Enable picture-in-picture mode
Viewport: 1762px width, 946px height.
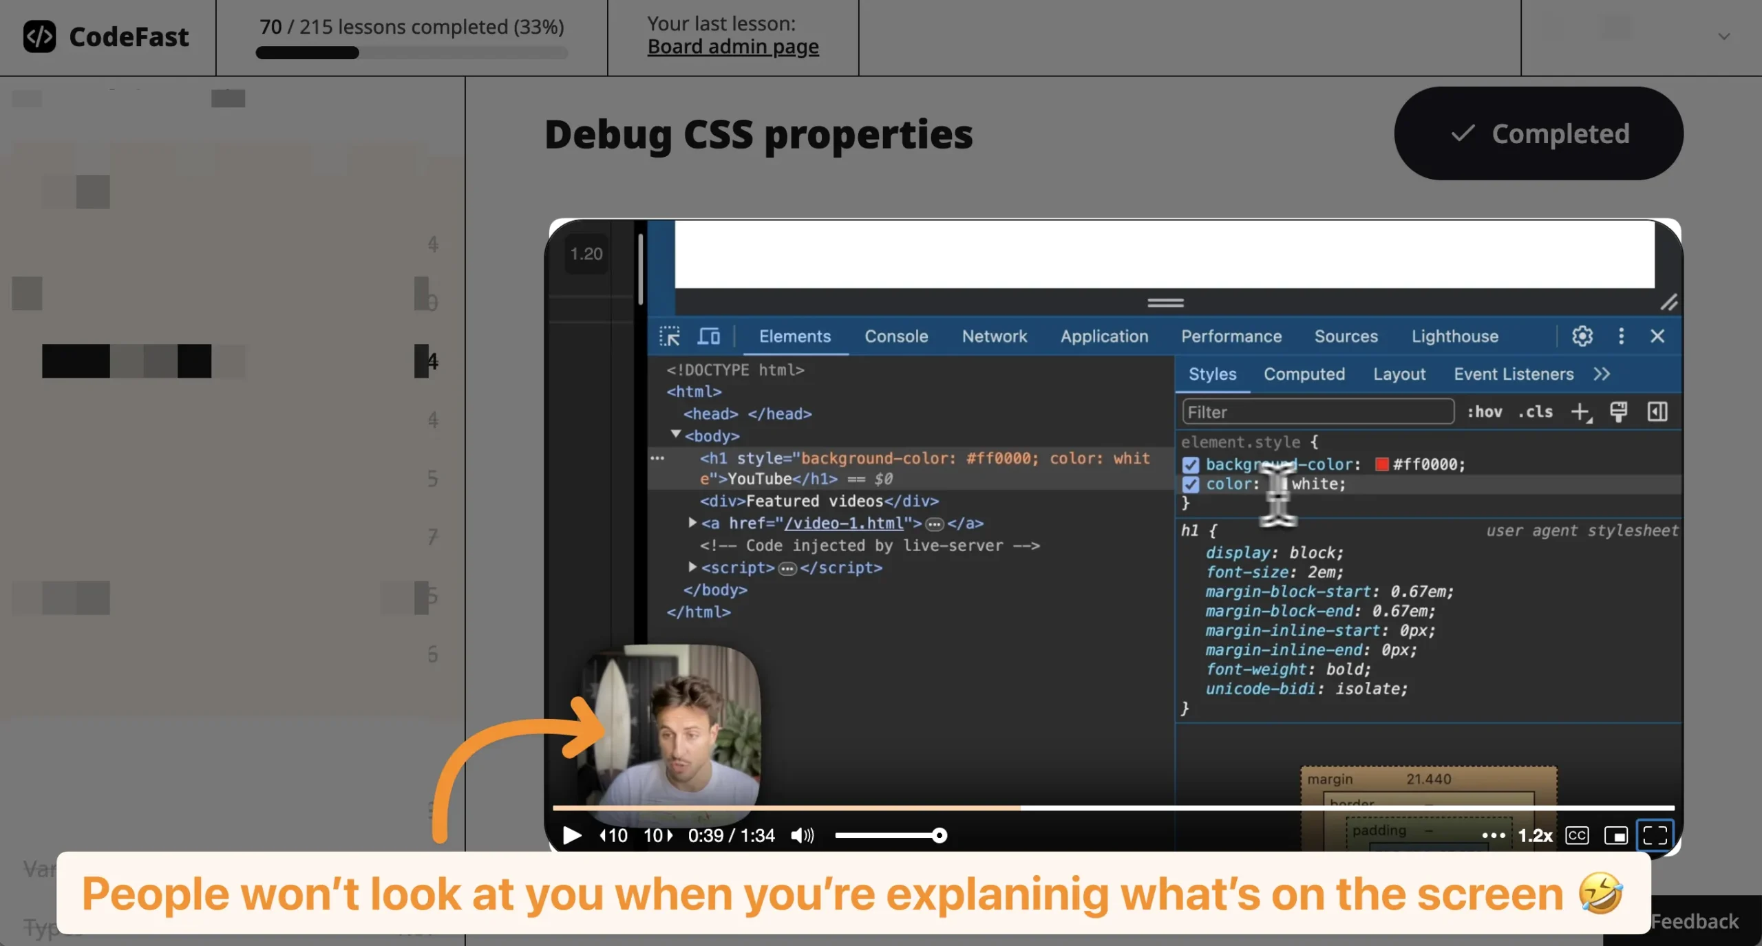pyautogui.click(x=1615, y=835)
